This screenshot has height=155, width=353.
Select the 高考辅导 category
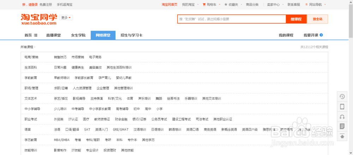tap(122, 109)
